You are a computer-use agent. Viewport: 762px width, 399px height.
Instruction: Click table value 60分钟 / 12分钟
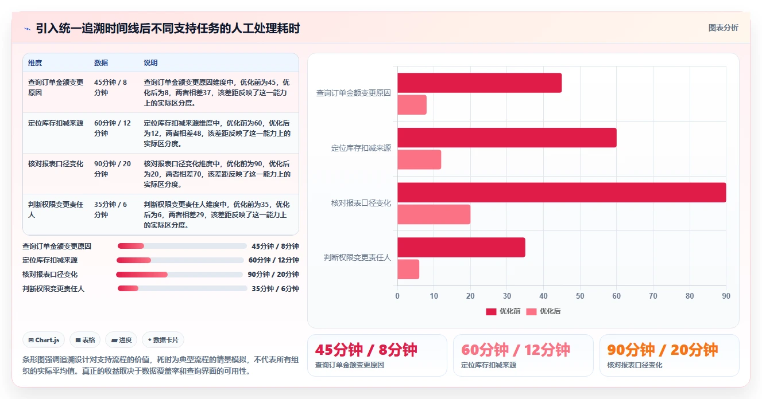pos(113,128)
